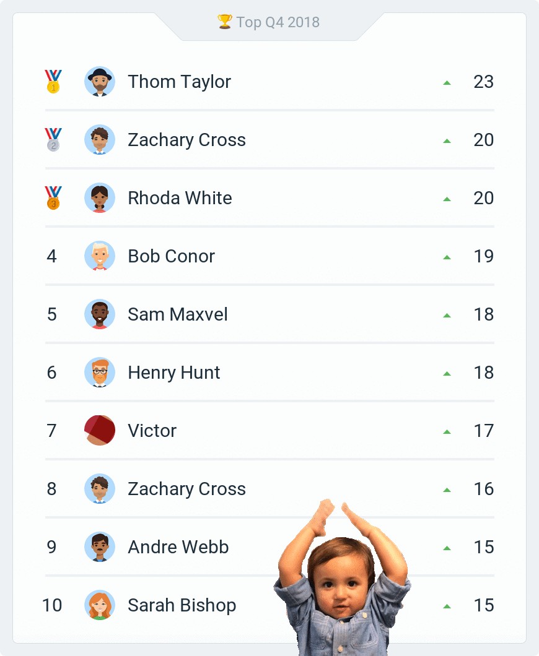
Task: Click the gold medal first-place icon
Action: pos(53,82)
